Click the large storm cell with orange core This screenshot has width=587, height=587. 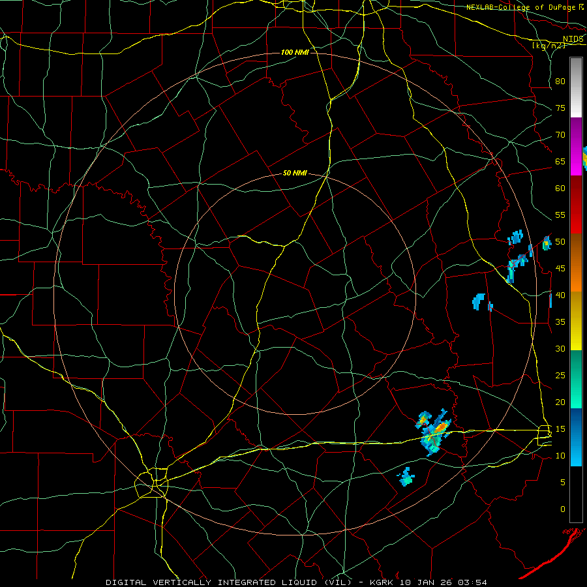click(x=434, y=432)
